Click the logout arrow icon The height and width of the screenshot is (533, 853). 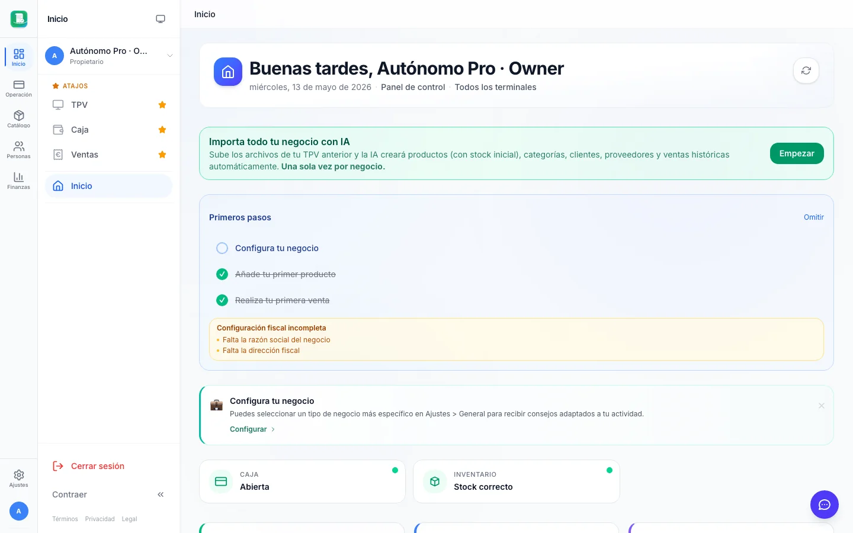(x=58, y=466)
